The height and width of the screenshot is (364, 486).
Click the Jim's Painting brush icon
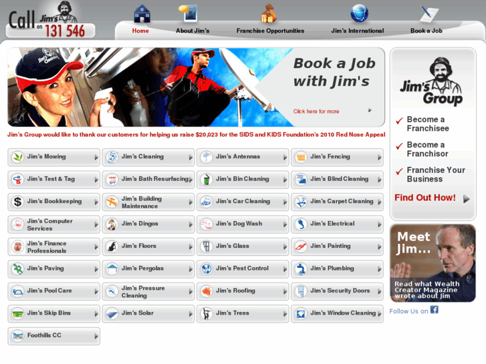click(301, 246)
